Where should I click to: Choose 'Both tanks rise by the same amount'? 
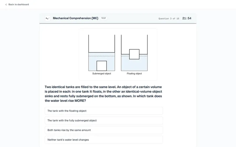coord(104,130)
